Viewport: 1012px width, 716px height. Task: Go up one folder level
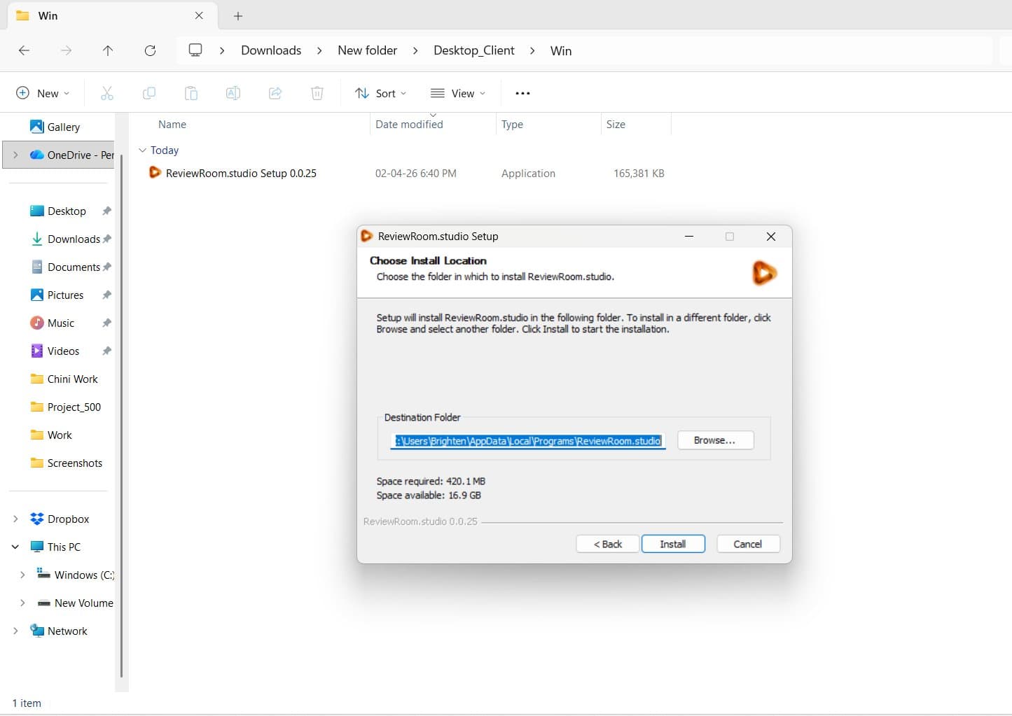tap(108, 50)
